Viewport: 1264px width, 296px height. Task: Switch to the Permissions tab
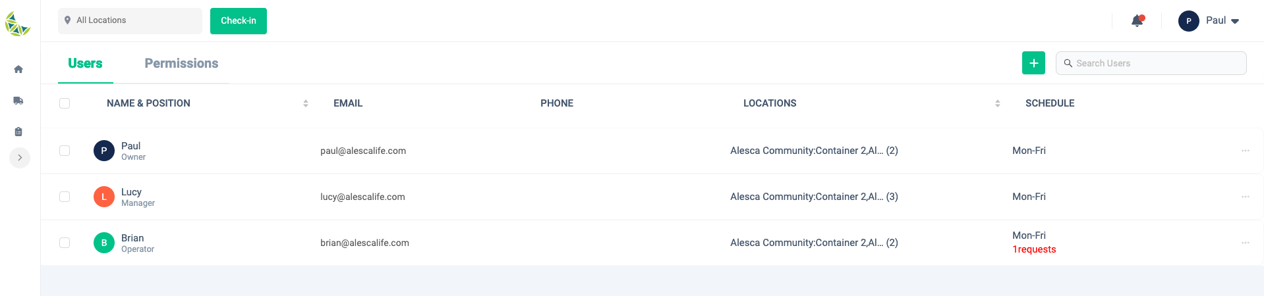tap(181, 63)
